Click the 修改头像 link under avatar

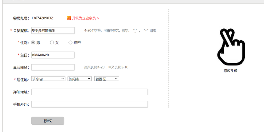click(x=231, y=70)
